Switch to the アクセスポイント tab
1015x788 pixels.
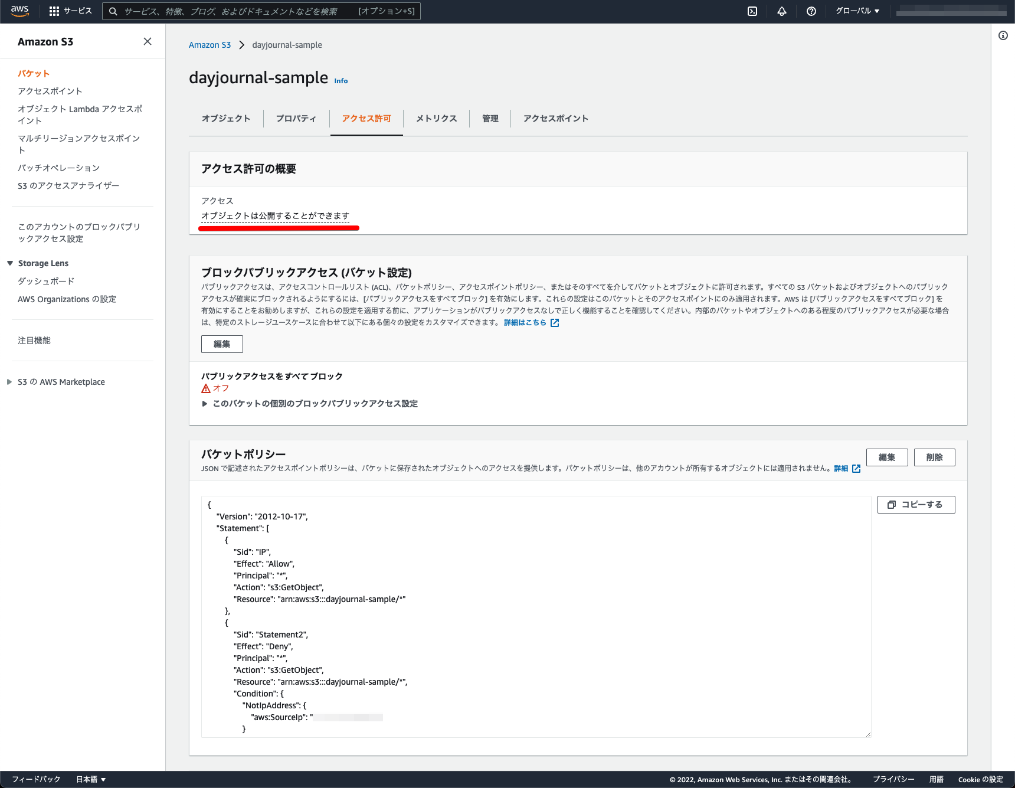point(556,119)
